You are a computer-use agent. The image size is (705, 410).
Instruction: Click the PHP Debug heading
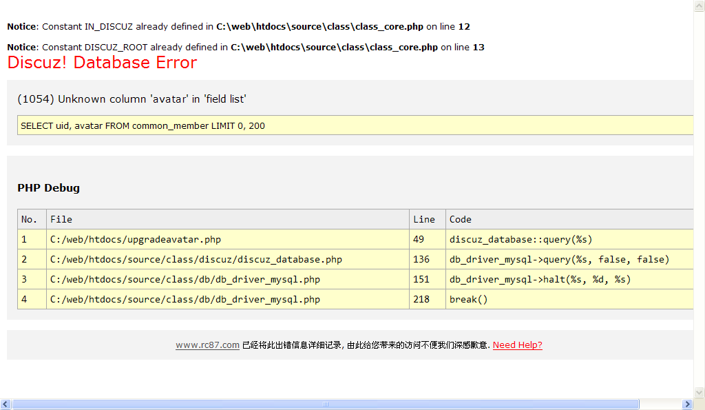click(49, 188)
